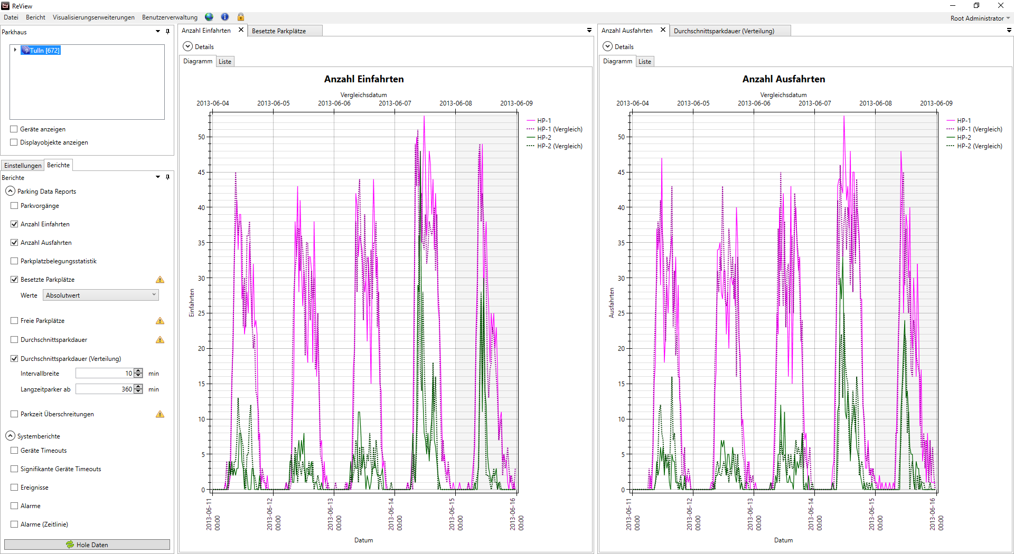This screenshot has width=1014, height=554.
Task: Uncheck Anzahl Einfahrten report
Action: [x=14, y=224]
